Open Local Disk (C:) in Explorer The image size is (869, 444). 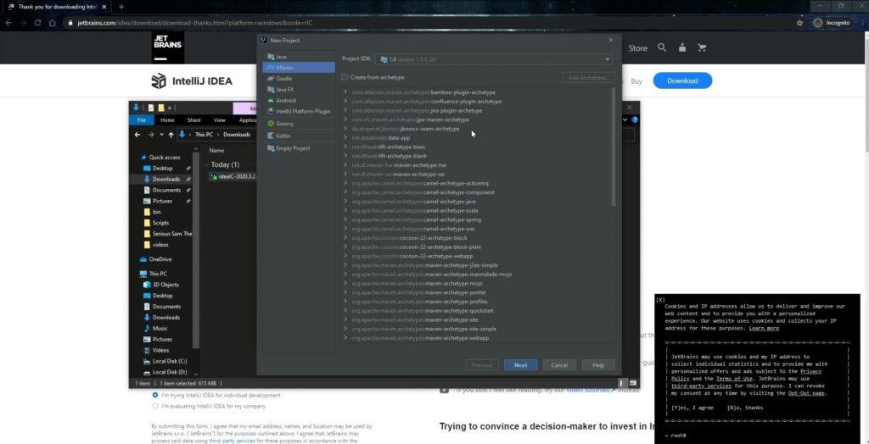point(170,361)
